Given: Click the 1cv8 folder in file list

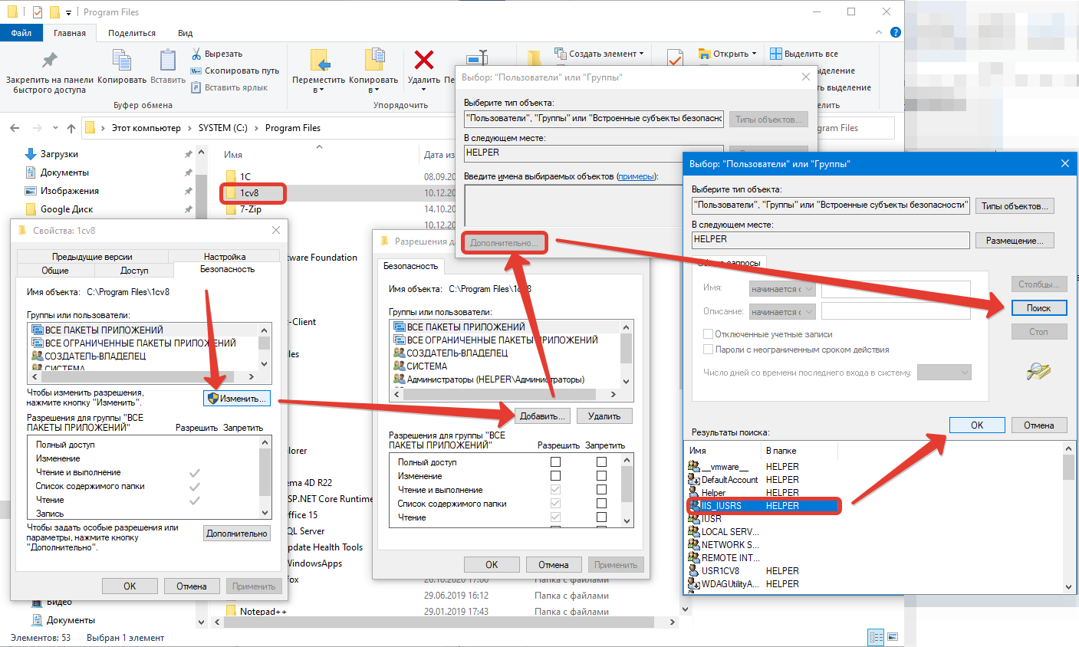Looking at the screenshot, I should (249, 193).
